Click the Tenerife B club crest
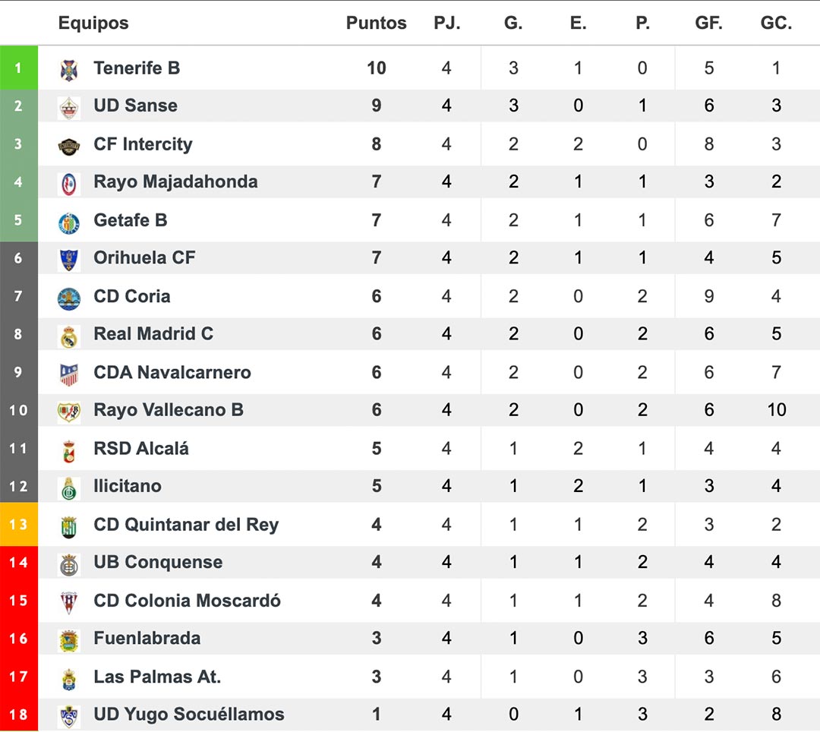The width and height of the screenshot is (820, 732). [68, 70]
